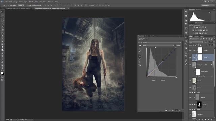Screen dimensions: 216x121
Task: Hide the Layer 4 layer
Action: [190, 97]
